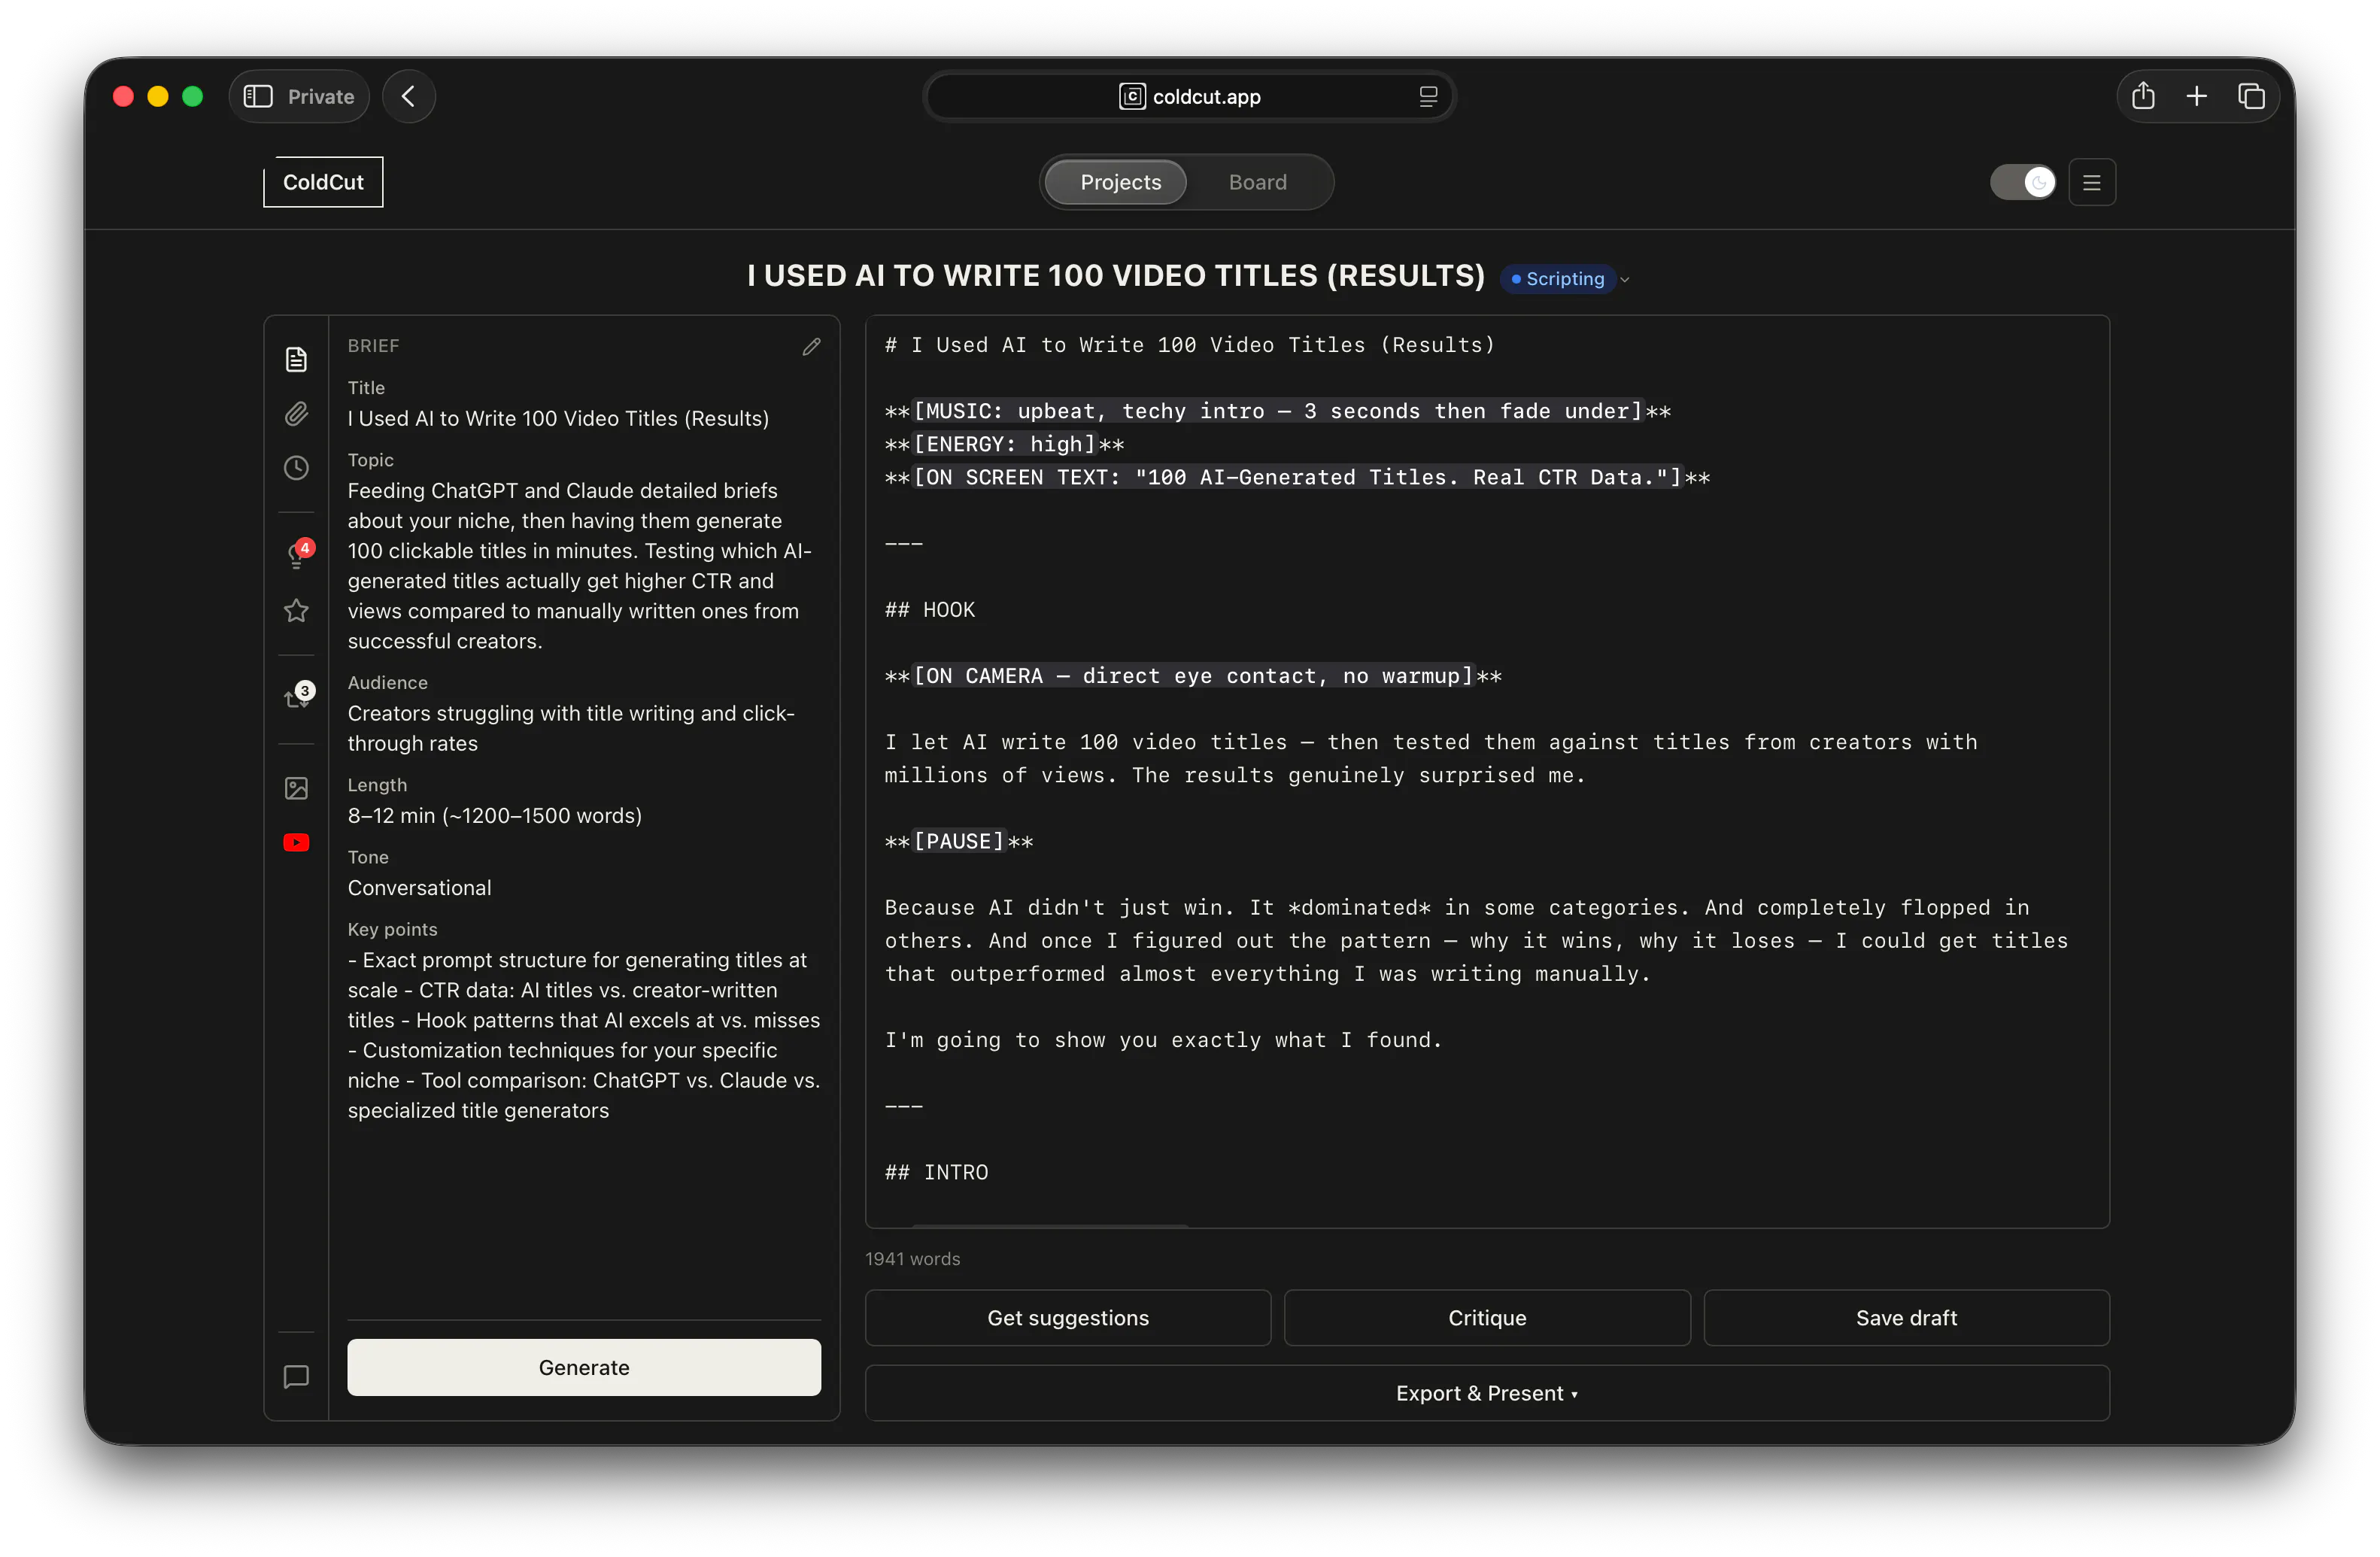The height and width of the screenshot is (1557, 2380).
Task: Toggle the dark mode switch
Action: pos(2022,182)
